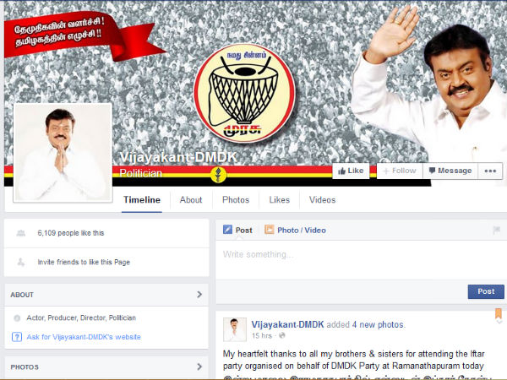507x380 pixels.
Task: Click the people icon beside 6,109 likes
Action: tap(20, 233)
